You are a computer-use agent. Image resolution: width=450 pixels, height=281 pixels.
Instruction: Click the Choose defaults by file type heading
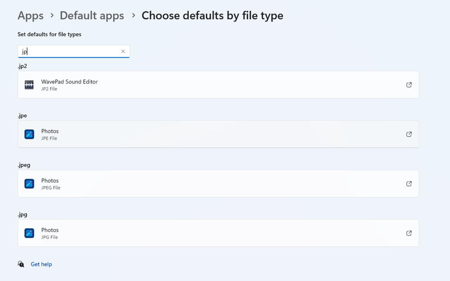(x=212, y=16)
